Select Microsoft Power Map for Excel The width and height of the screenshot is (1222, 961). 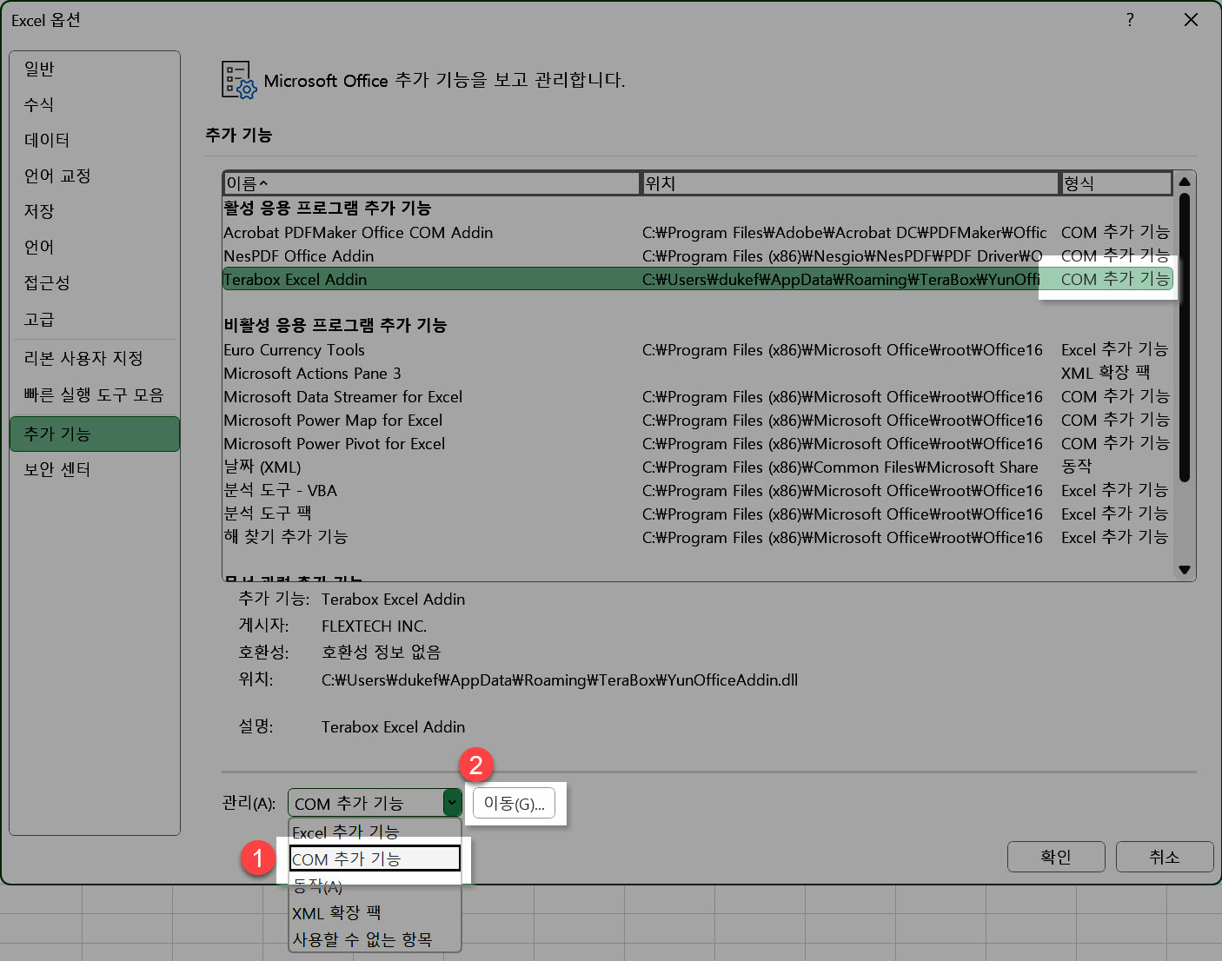(697, 420)
